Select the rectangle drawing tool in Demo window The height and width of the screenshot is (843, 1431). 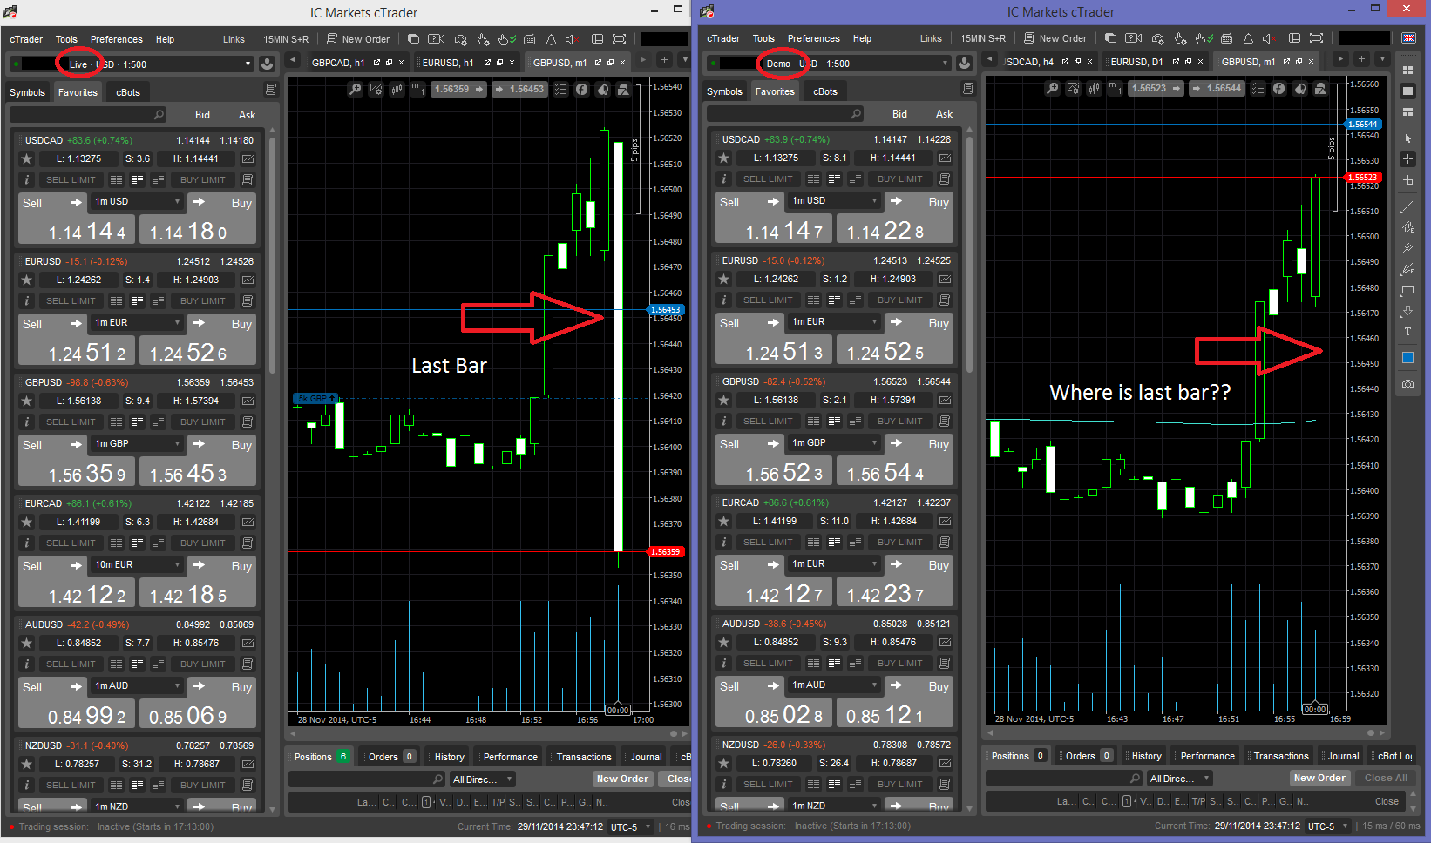(1407, 291)
